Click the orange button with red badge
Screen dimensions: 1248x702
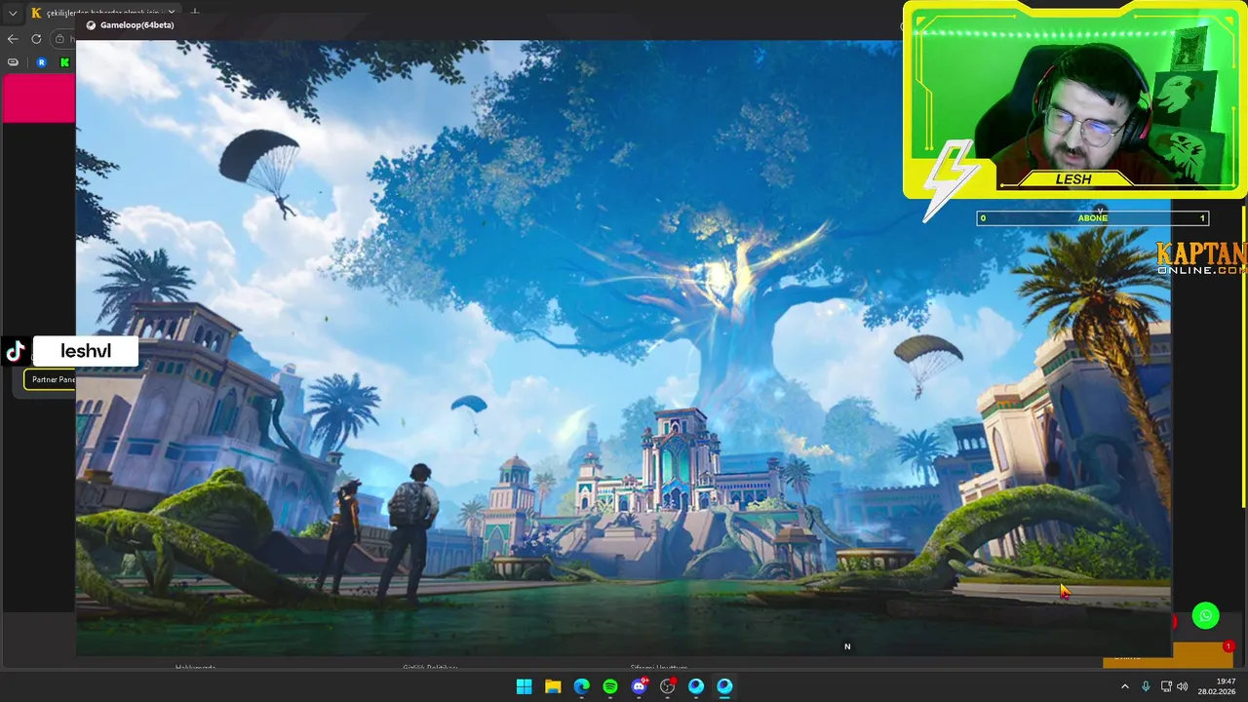click(x=1168, y=655)
